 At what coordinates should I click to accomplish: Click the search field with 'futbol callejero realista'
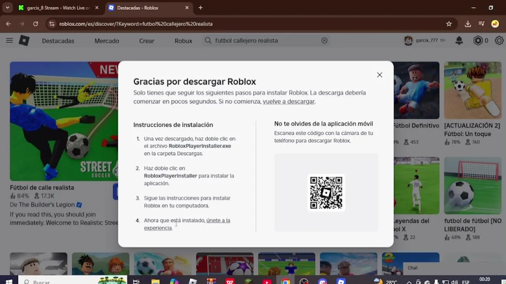pos(266,41)
